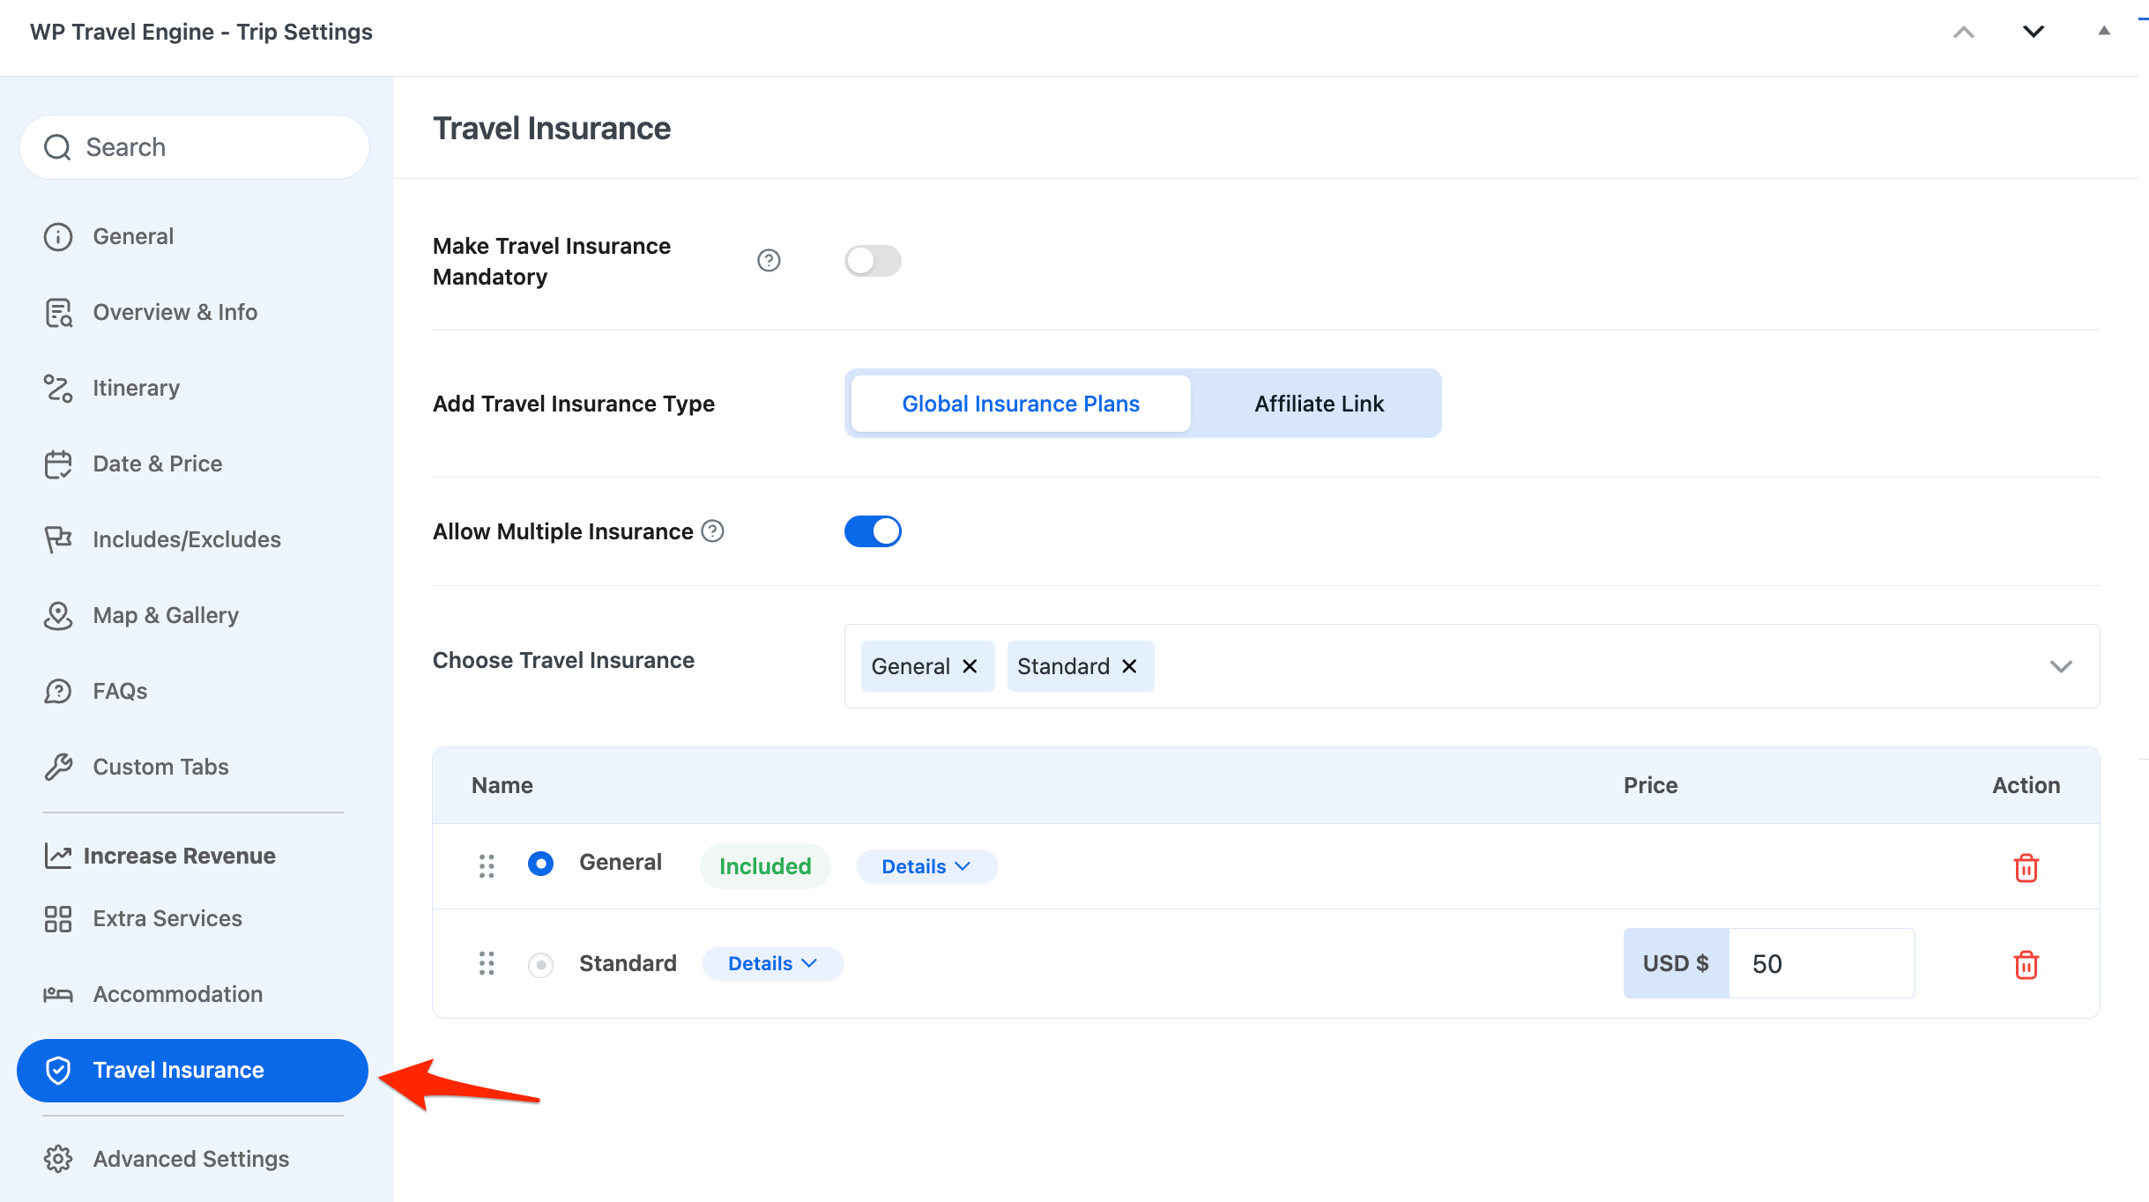The image size is (2149, 1202).
Task: Remove the Standard tag with its X
Action: pyautogui.click(x=1129, y=666)
